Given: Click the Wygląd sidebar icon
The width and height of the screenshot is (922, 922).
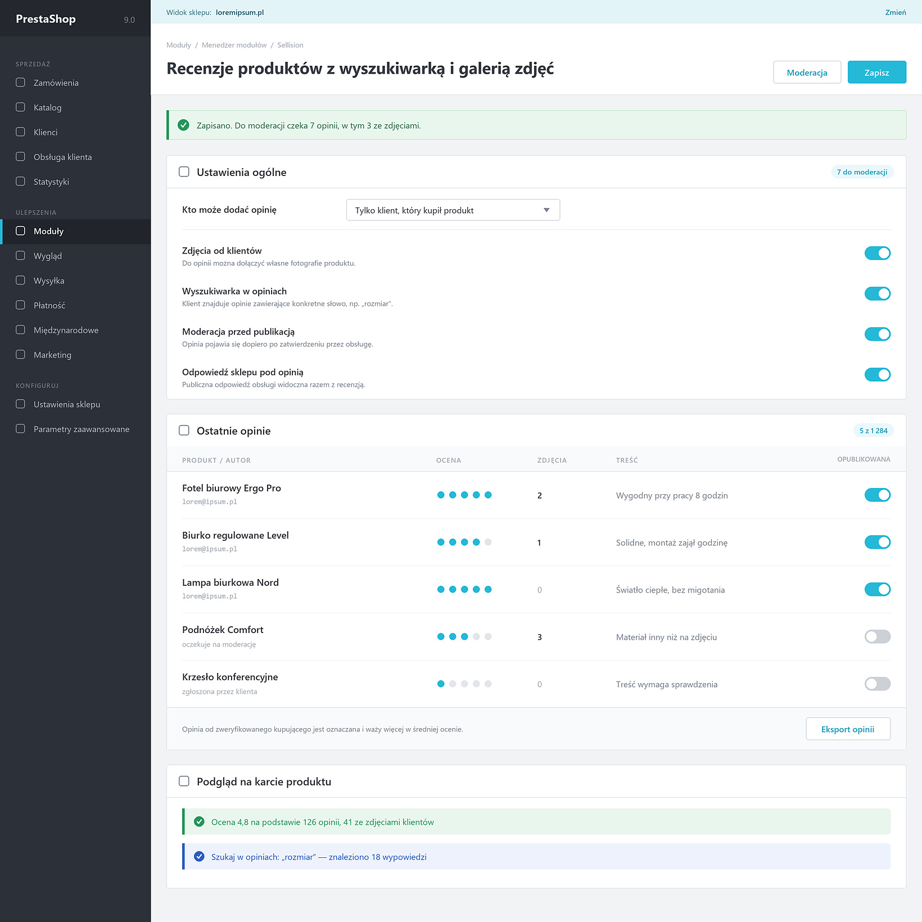Looking at the screenshot, I should pyautogui.click(x=20, y=256).
